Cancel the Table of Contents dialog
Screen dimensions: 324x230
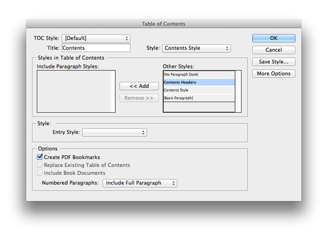coord(273,50)
